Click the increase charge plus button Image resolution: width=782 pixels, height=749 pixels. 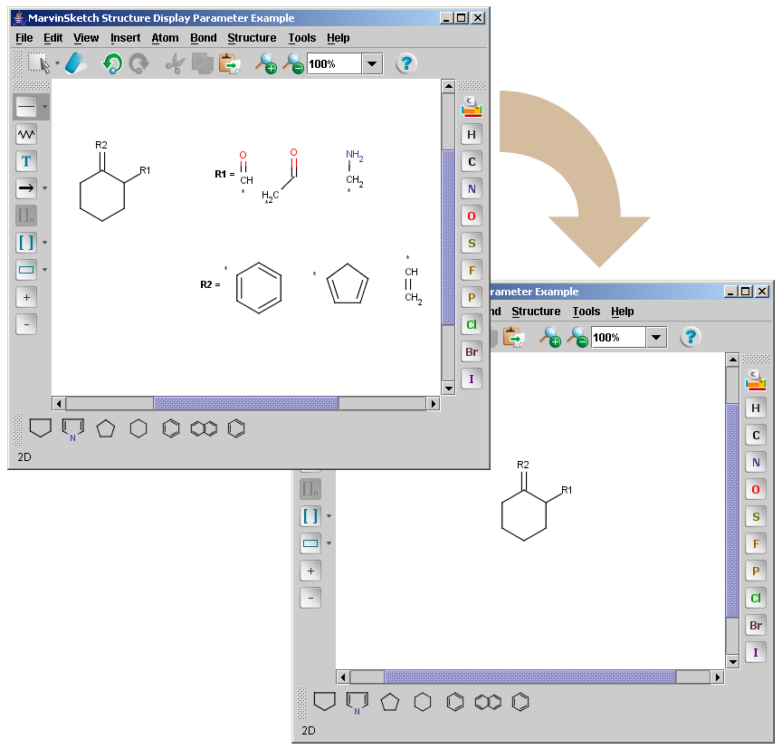(x=26, y=296)
